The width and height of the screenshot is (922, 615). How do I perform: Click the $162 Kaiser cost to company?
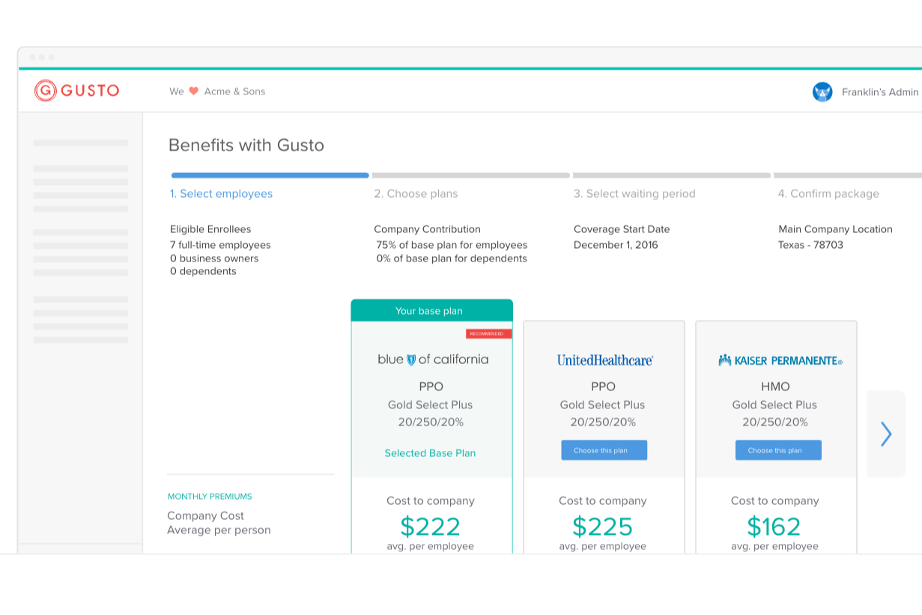pos(774,527)
